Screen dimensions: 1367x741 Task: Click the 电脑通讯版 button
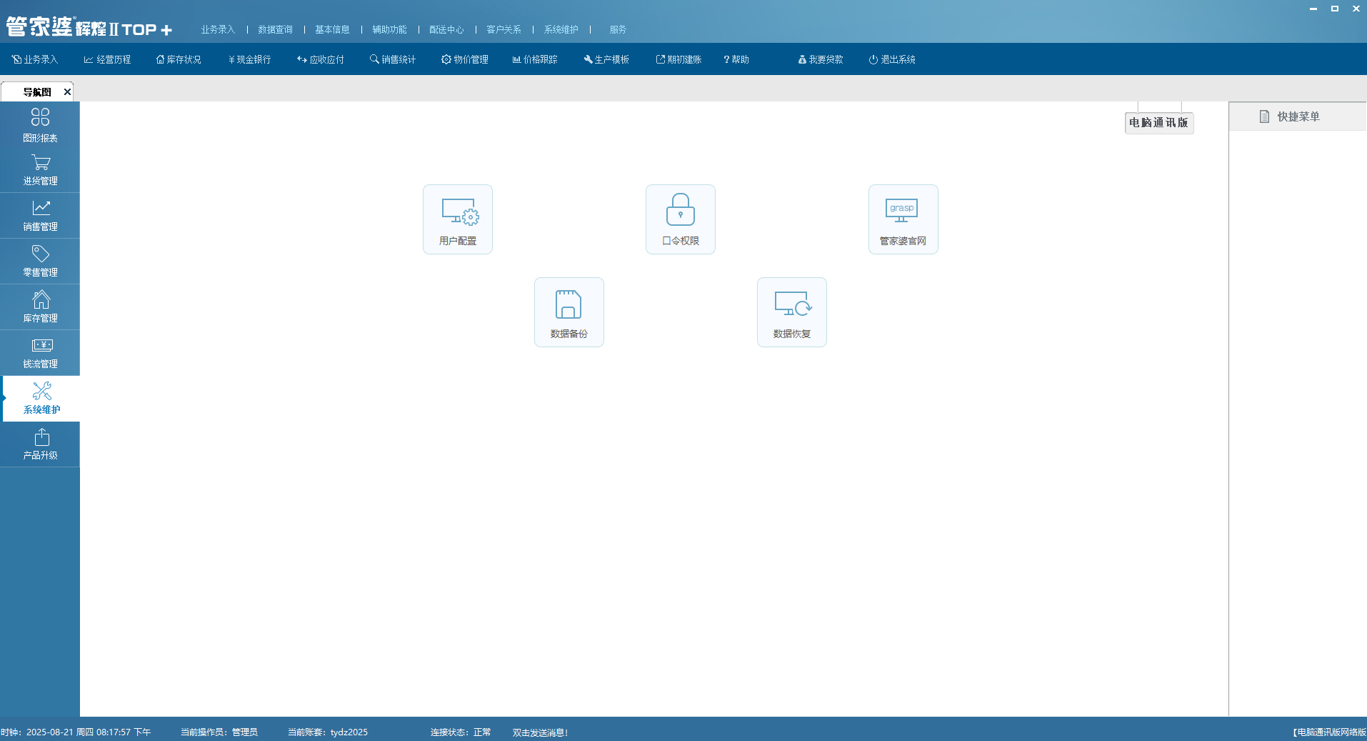[x=1158, y=123]
